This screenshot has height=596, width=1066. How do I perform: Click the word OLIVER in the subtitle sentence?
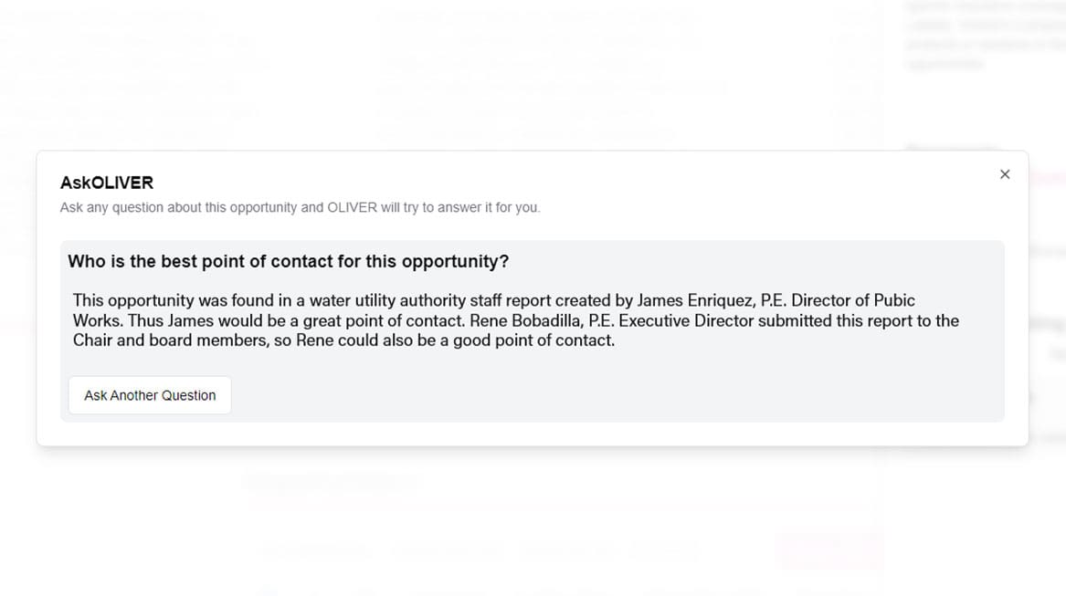(x=352, y=207)
